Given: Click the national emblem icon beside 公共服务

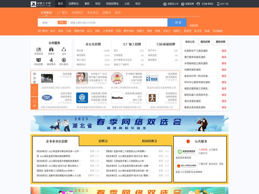Looking at the screenshot, I should (188, 142).
